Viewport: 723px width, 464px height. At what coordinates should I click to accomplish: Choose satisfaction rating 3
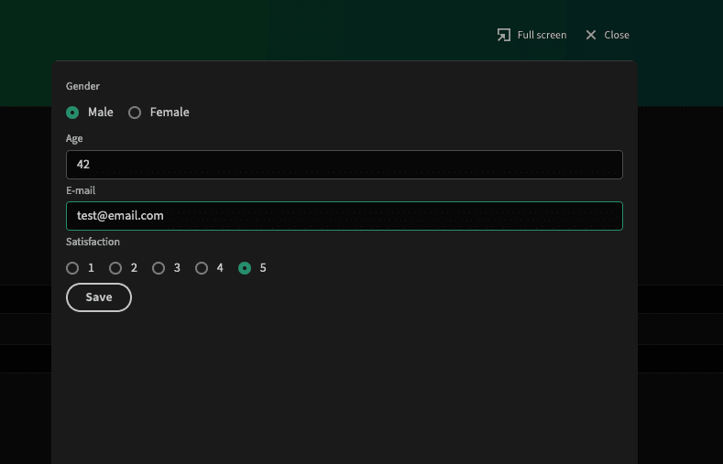pos(159,268)
